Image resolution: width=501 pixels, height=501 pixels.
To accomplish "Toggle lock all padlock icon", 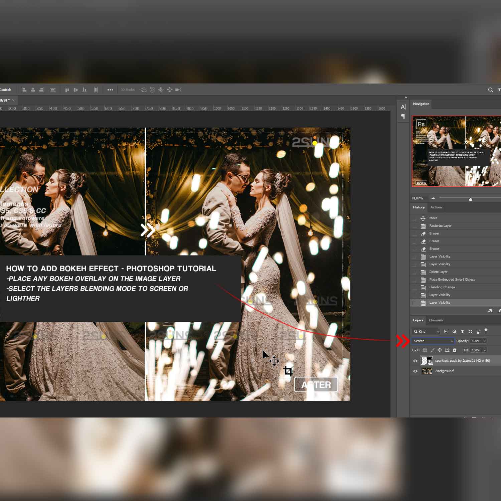I will 455,350.
